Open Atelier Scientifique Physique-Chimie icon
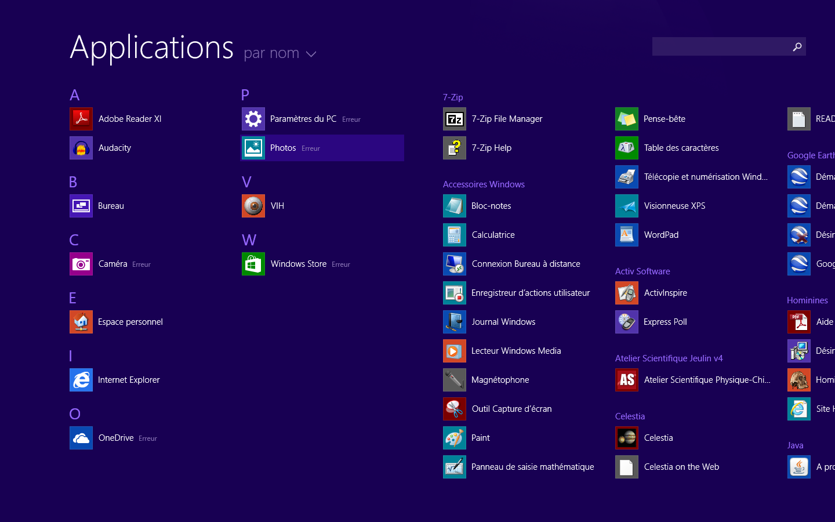 coord(627,380)
